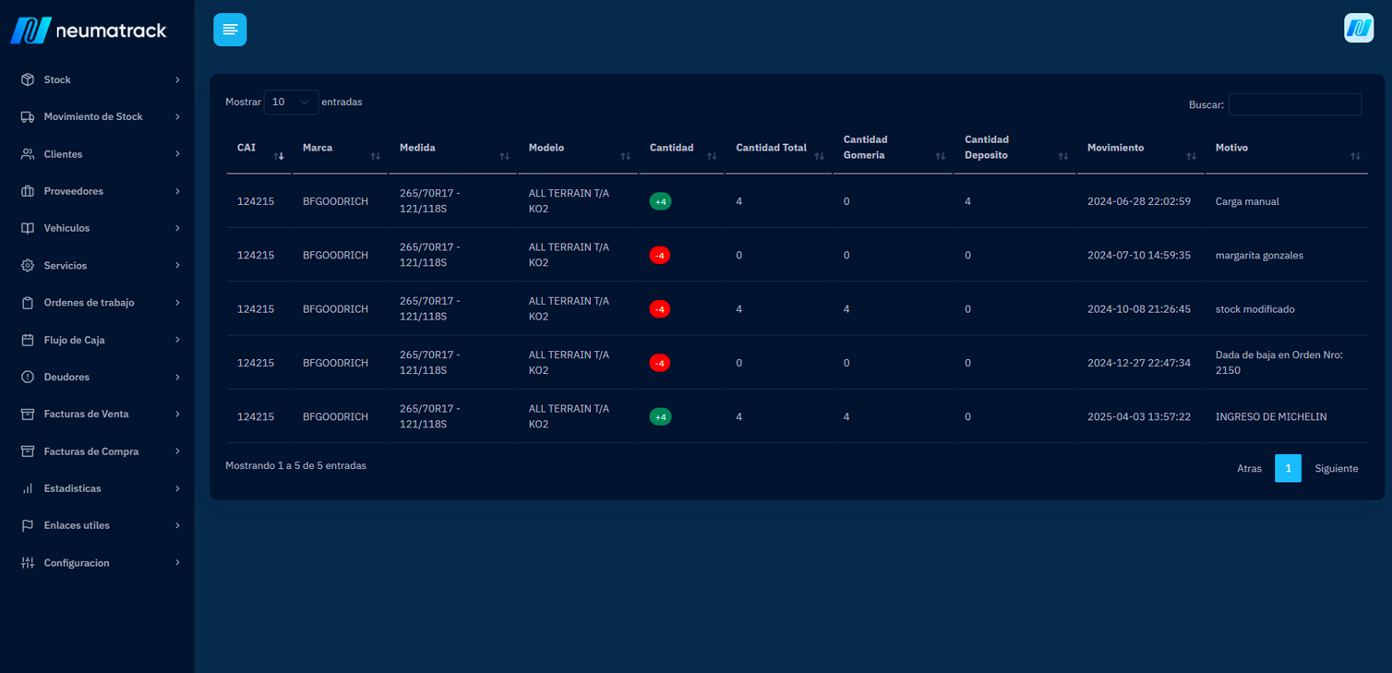Sort by Modelo column arrows
Viewport: 1392px width, 673px height.
pos(626,156)
